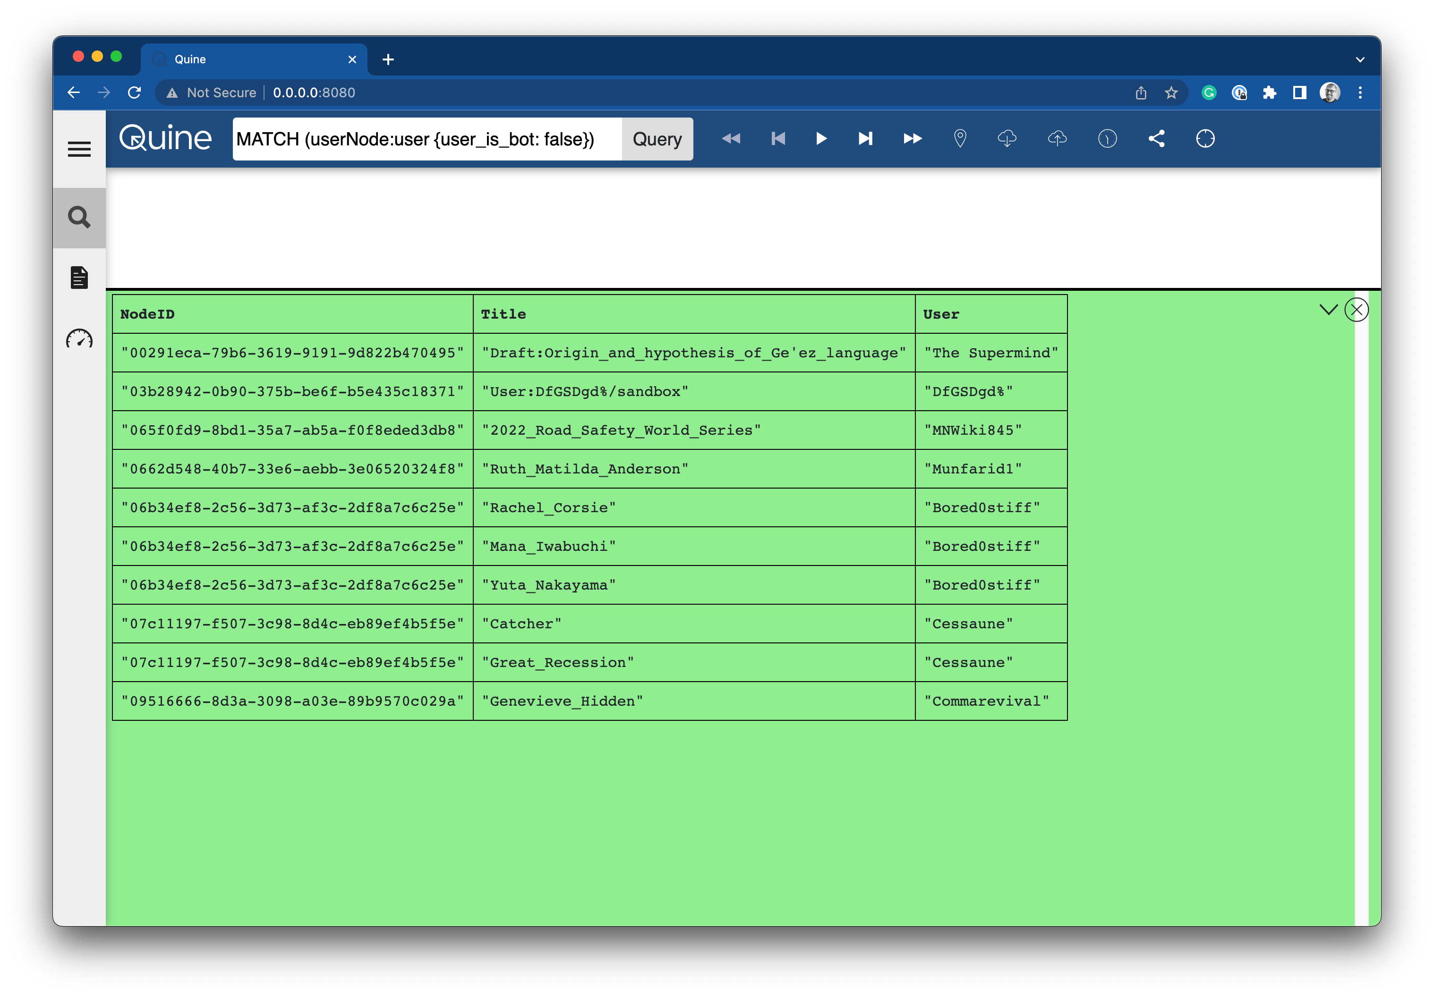
Task: Click the cloud upload icon
Action: (x=1057, y=138)
